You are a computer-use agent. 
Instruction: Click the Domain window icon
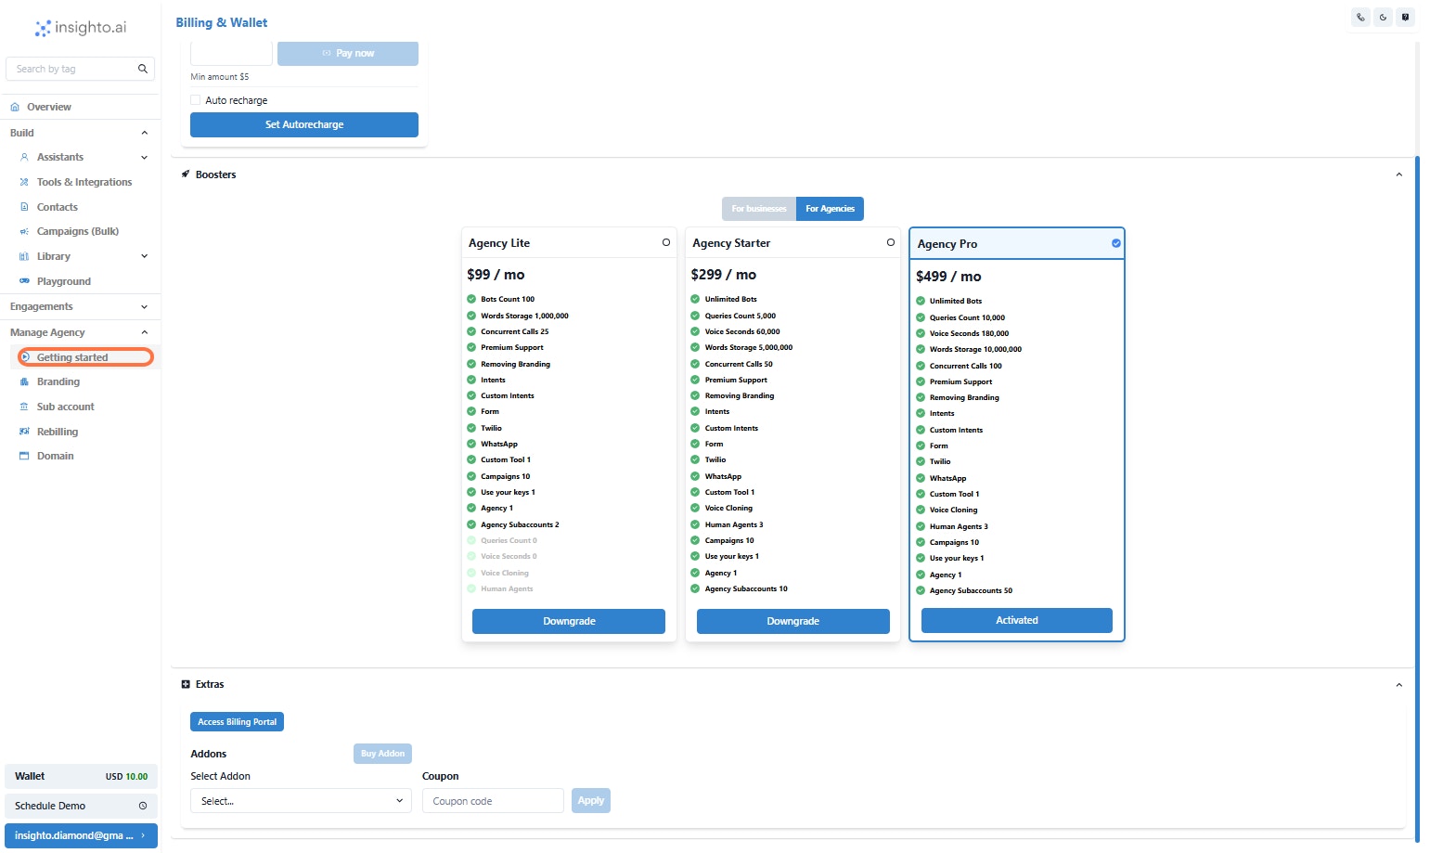24,456
